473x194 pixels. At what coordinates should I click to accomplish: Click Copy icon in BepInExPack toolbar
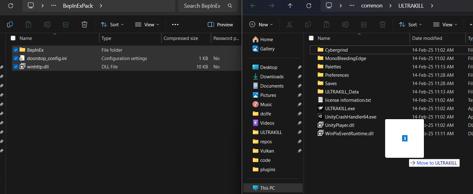(x=10, y=24)
